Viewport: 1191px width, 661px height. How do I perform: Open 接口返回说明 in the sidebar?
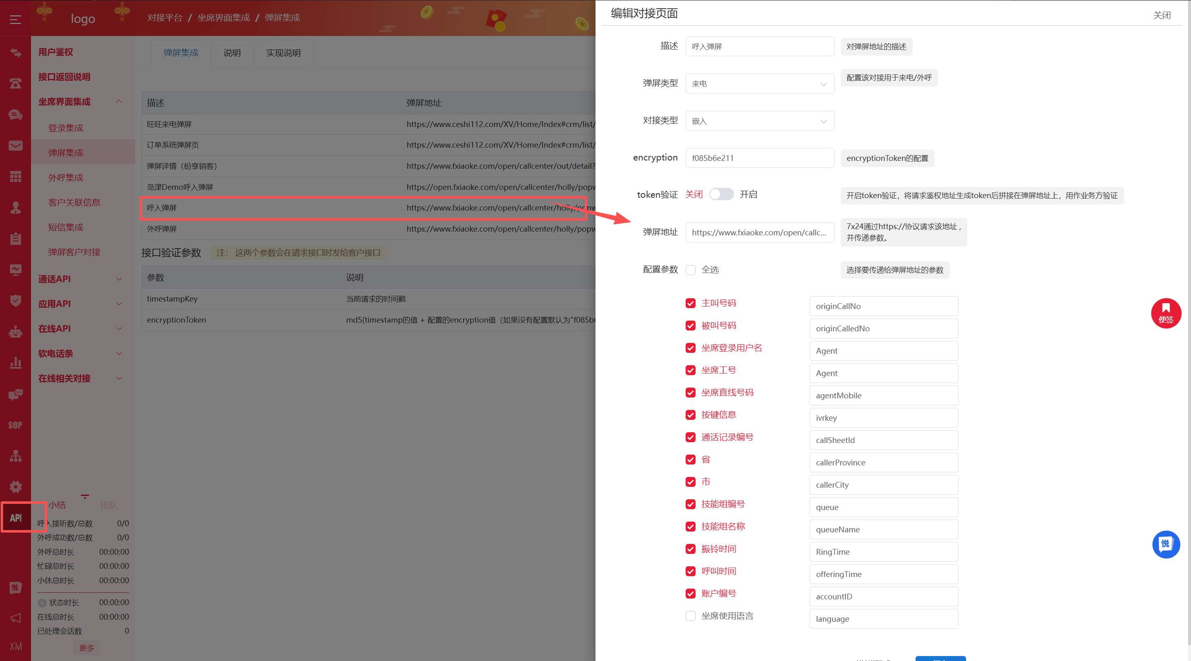tap(64, 77)
